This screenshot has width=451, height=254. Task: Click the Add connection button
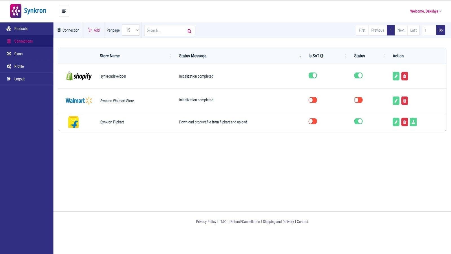coord(94,30)
